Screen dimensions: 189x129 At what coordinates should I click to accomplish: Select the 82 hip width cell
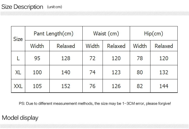pos(140,86)
